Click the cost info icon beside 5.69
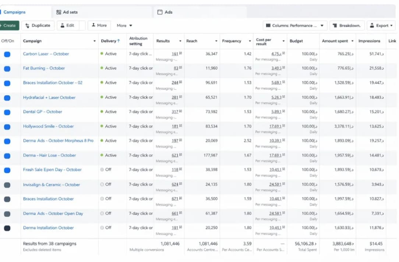The width and height of the screenshot is (399, 262). point(284,82)
